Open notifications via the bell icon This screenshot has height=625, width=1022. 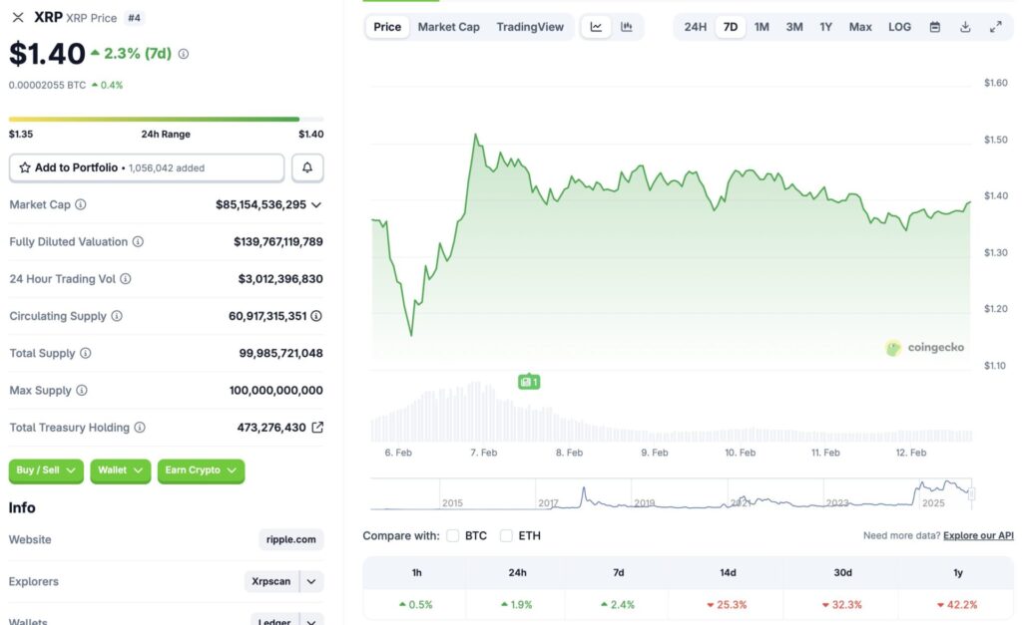pos(307,166)
